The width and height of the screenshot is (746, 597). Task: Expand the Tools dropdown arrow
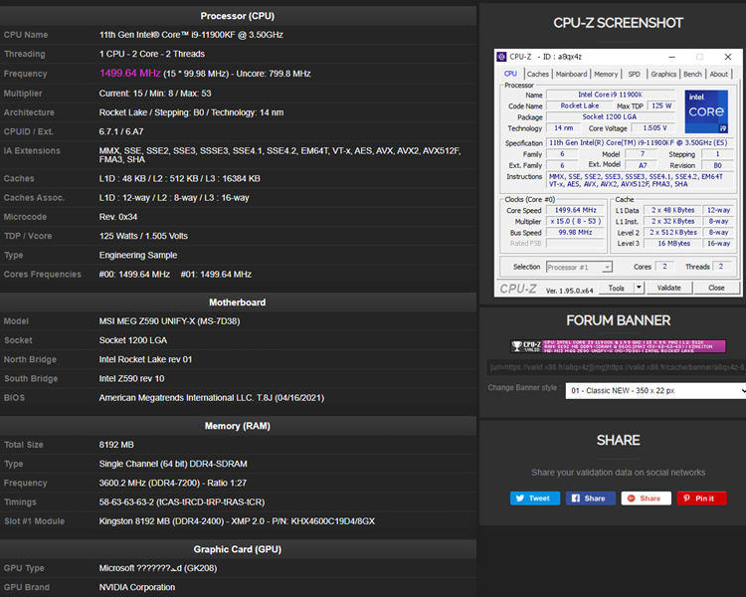639,288
